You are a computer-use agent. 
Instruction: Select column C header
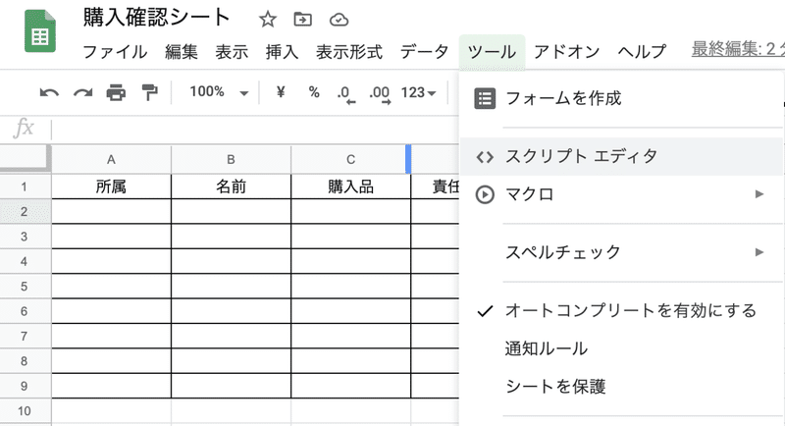click(x=350, y=159)
